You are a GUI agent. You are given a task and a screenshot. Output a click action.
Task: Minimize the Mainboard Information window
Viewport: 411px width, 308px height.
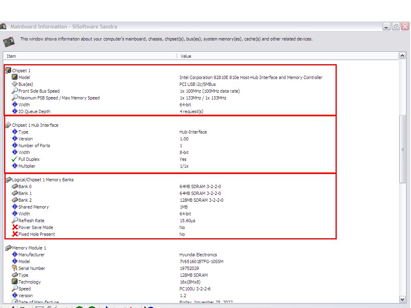pos(387,26)
